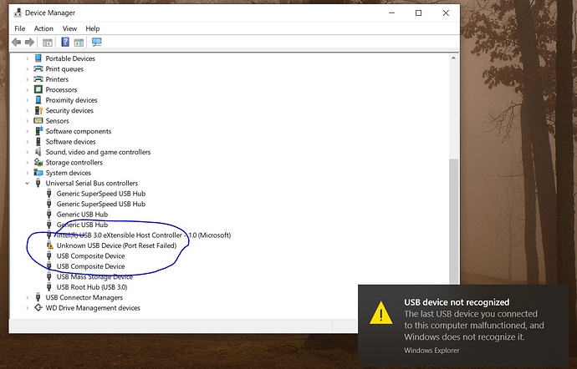The width and height of the screenshot is (577, 369).
Task: Collapse Universal Serial Bus controllers node
Action: click(x=28, y=183)
